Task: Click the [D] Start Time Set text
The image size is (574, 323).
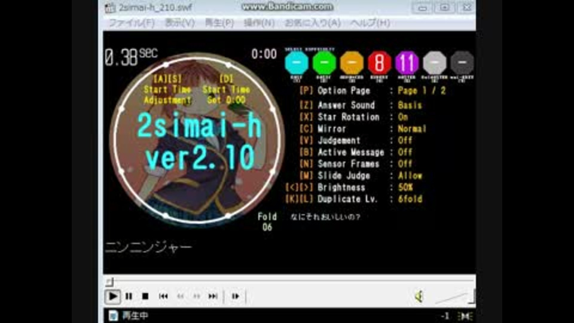Action: (226, 89)
